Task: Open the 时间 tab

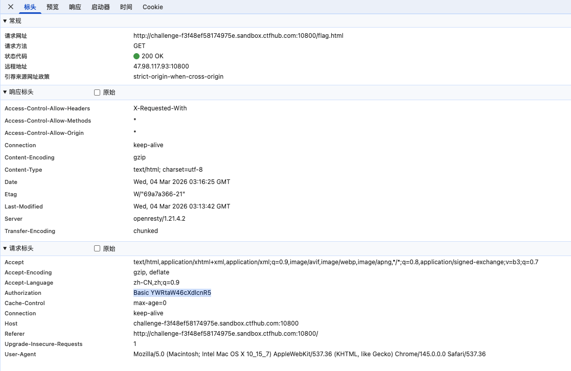Action: coord(126,7)
